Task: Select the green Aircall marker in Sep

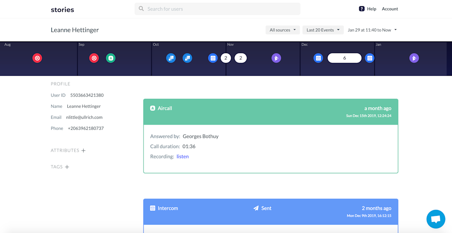Action: pos(110,58)
